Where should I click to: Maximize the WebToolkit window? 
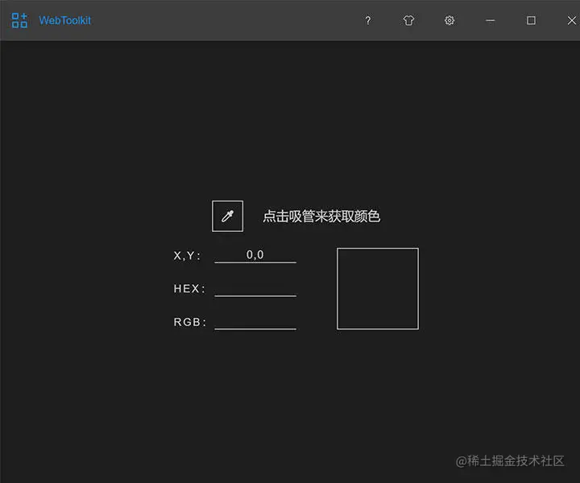(x=531, y=20)
